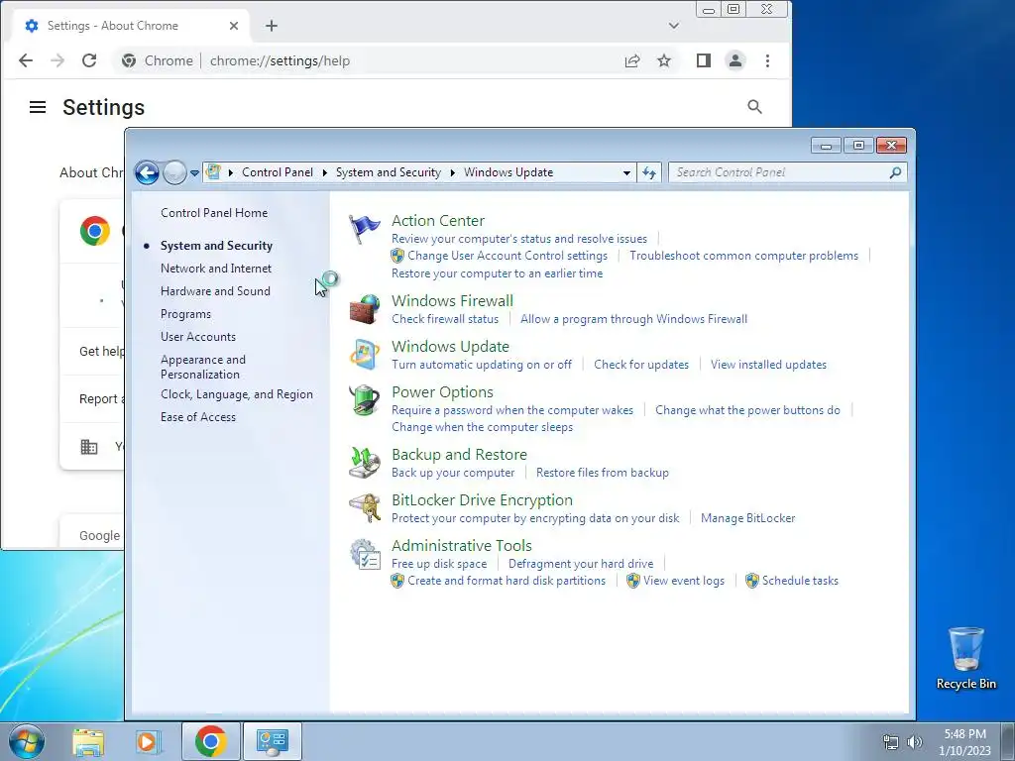Click Check for updates link
Image resolution: width=1015 pixels, height=761 pixels.
tap(641, 365)
